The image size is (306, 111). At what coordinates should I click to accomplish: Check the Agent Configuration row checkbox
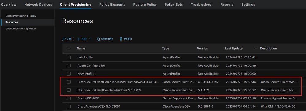click(x=69, y=66)
